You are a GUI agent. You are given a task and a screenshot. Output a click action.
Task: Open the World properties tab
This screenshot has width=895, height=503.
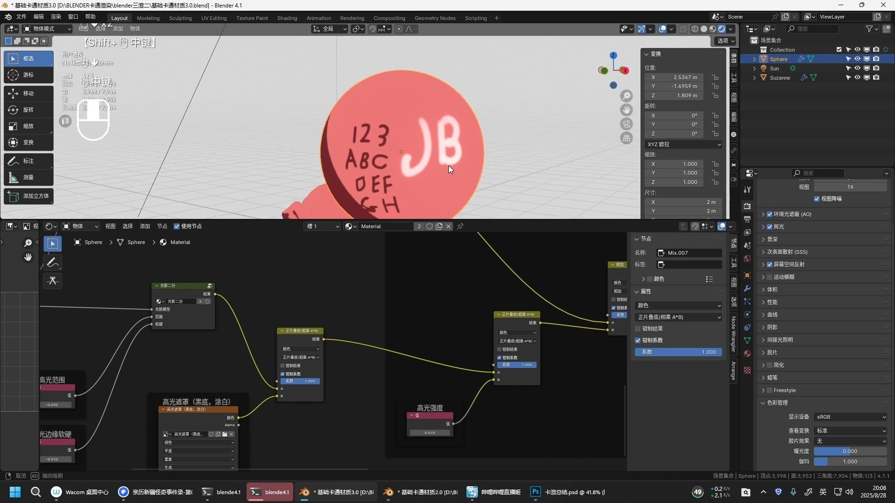click(747, 258)
